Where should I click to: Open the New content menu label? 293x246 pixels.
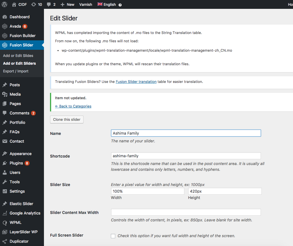[70, 4]
